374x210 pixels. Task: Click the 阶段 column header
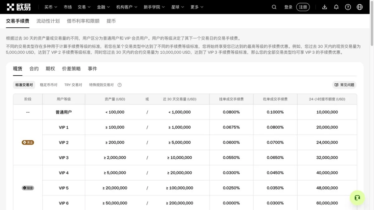tap(28, 99)
